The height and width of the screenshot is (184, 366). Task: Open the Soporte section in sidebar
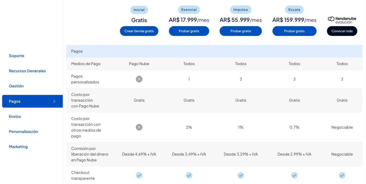pos(17,56)
